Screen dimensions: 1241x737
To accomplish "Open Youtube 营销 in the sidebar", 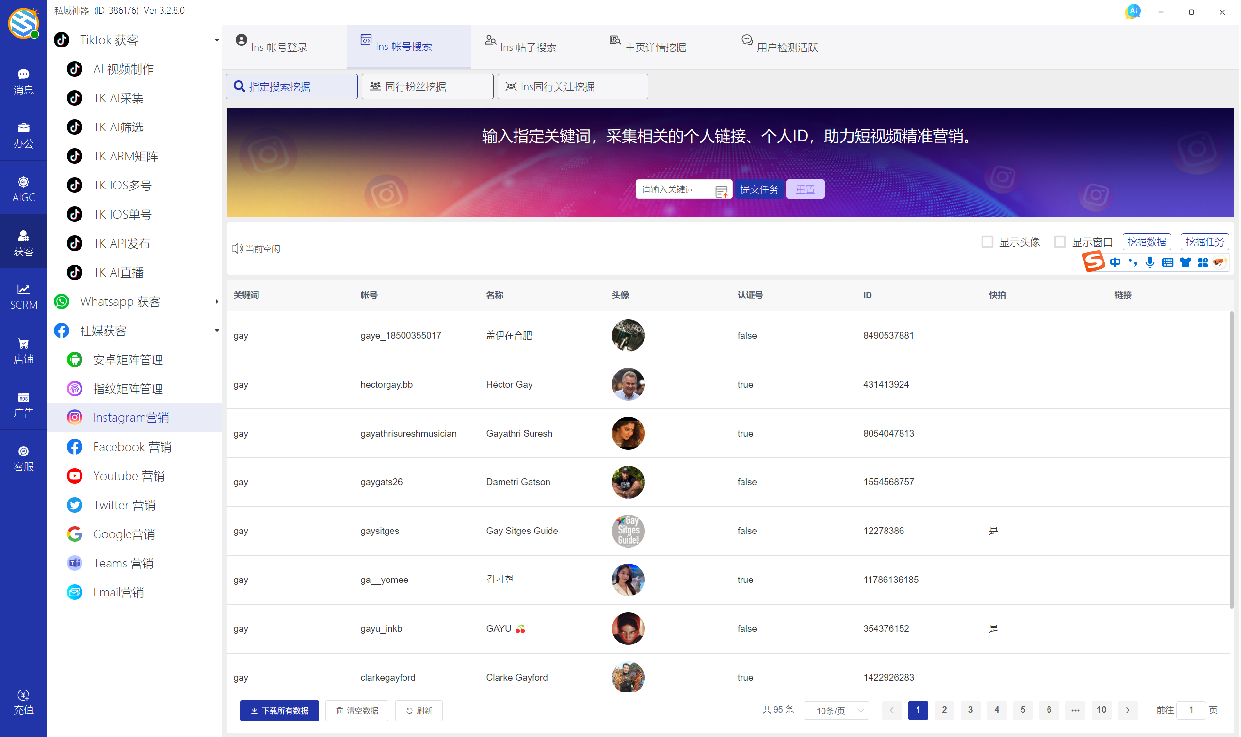I will [x=129, y=475].
